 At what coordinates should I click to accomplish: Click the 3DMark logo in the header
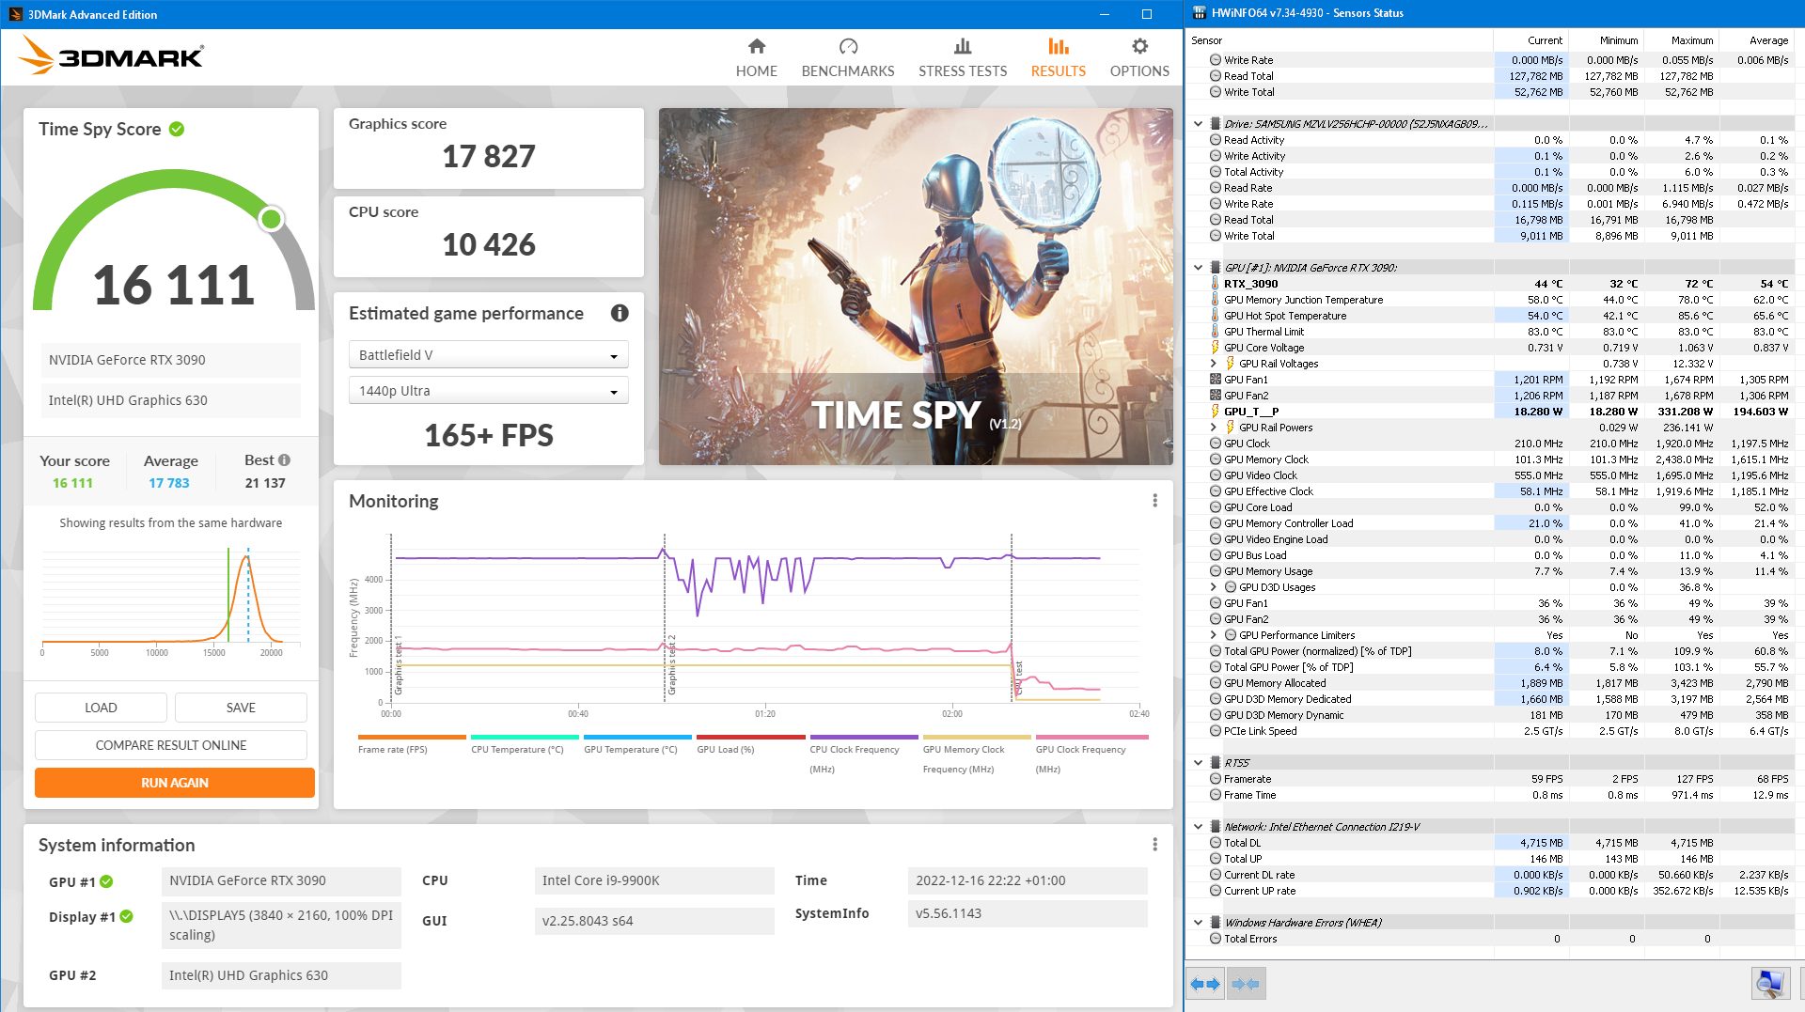111,55
